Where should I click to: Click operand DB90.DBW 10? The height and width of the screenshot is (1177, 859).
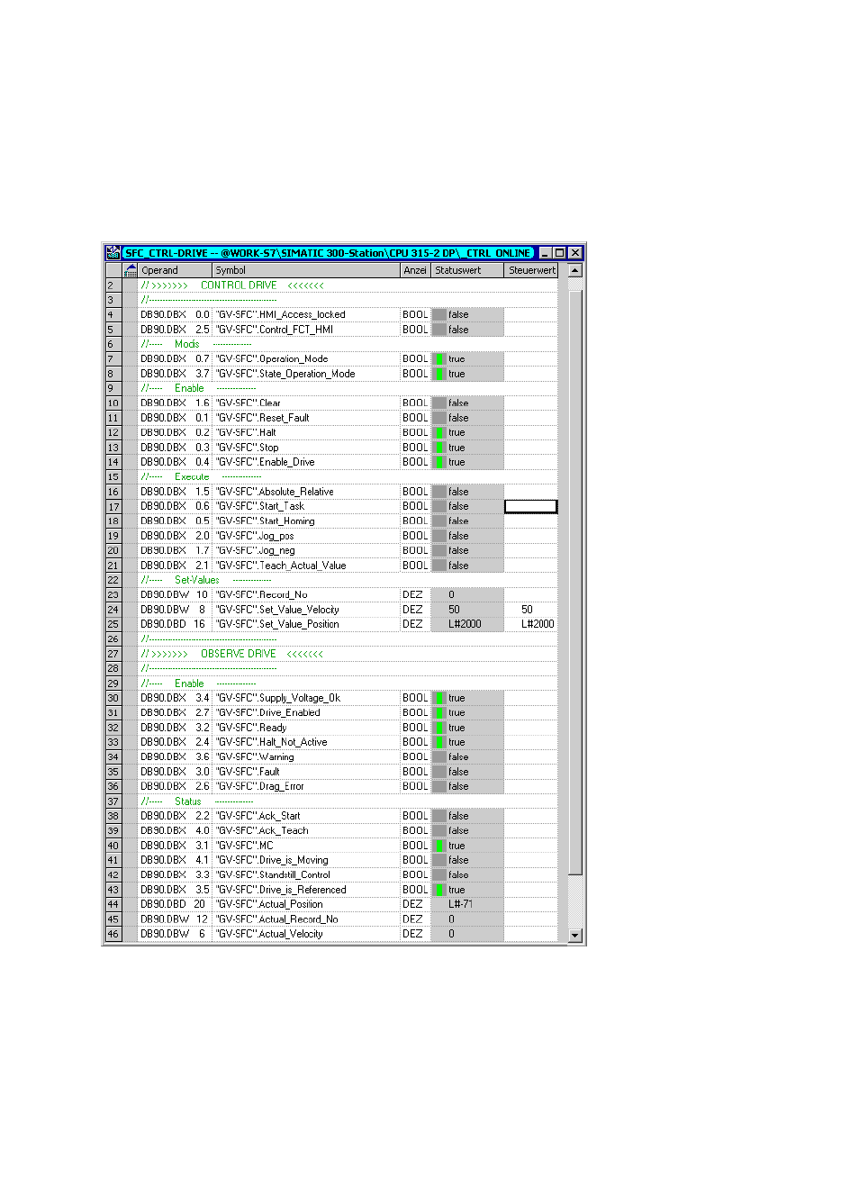click(175, 594)
